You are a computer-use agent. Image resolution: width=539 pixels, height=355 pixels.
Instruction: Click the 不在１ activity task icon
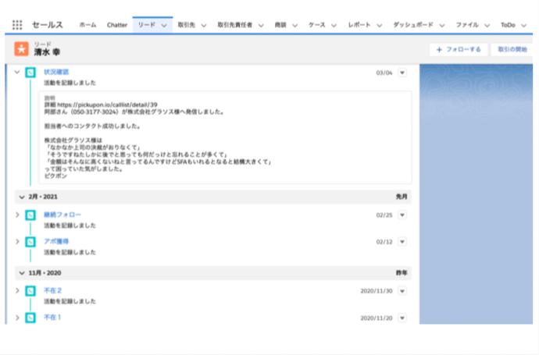point(30,318)
